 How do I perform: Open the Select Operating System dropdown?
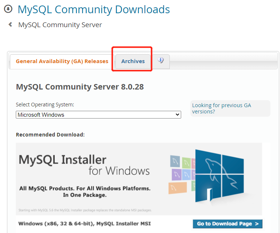pyautogui.click(x=98, y=114)
